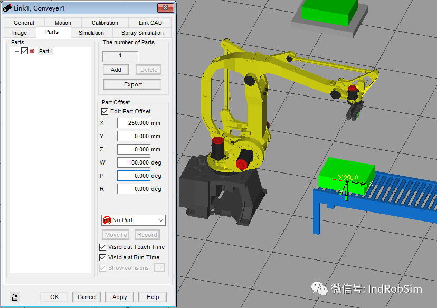Click the R rotation field

(x=134, y=189)
